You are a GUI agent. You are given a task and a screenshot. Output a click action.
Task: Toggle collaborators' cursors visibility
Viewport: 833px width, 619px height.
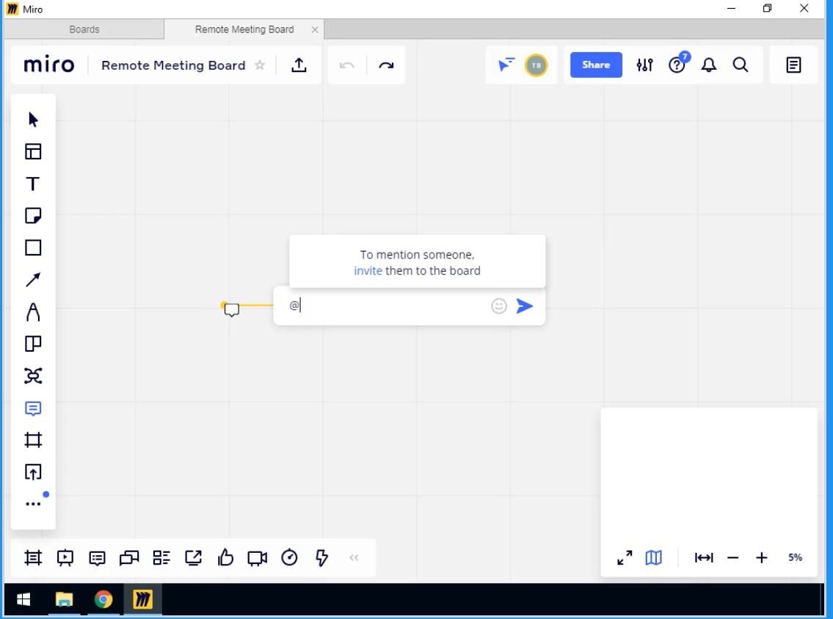click(x=506, y=65)
